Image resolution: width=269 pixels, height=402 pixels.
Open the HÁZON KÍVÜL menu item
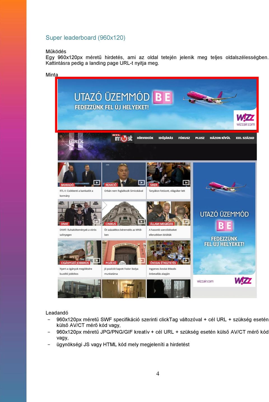click(220, 138)
